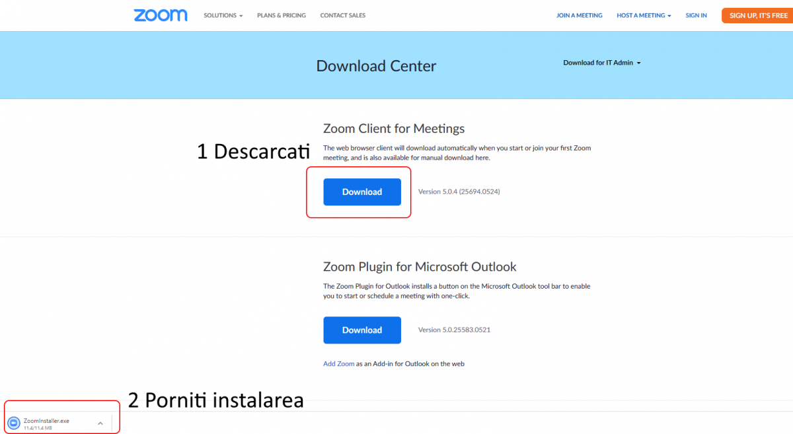The image size is (793, 434).
Task: Click the ZoomInstaller.exe file icon
Action: tap(14, 423)
